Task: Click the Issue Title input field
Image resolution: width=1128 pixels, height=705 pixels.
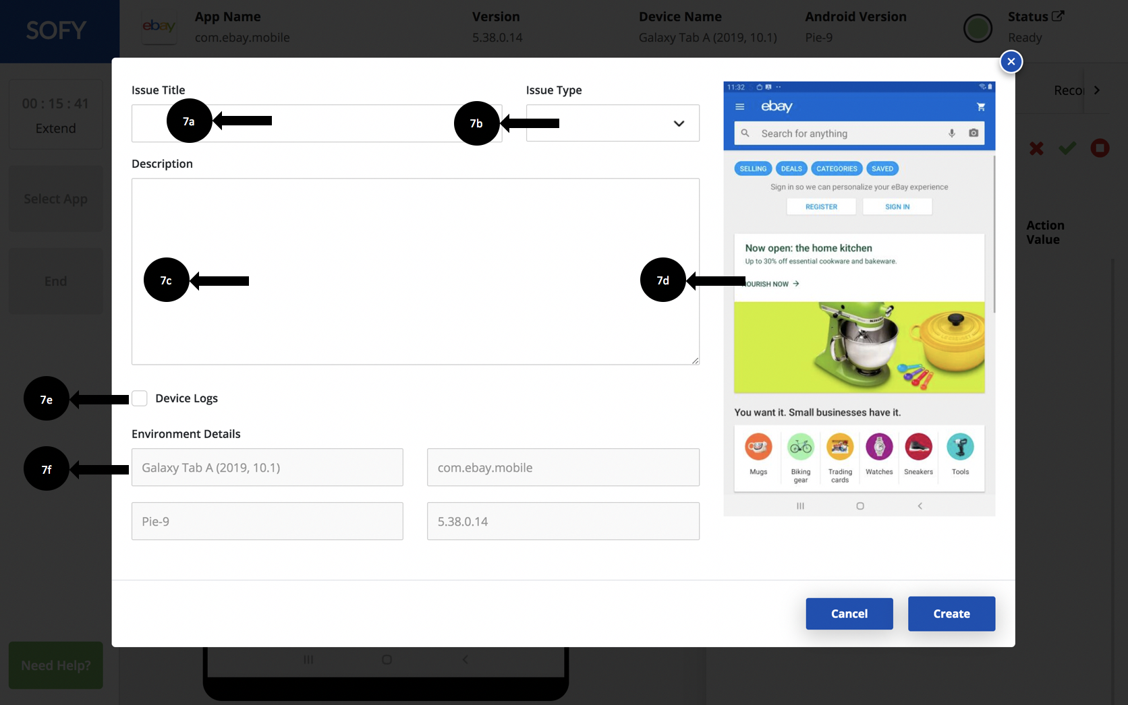Action: click(316, 123)
